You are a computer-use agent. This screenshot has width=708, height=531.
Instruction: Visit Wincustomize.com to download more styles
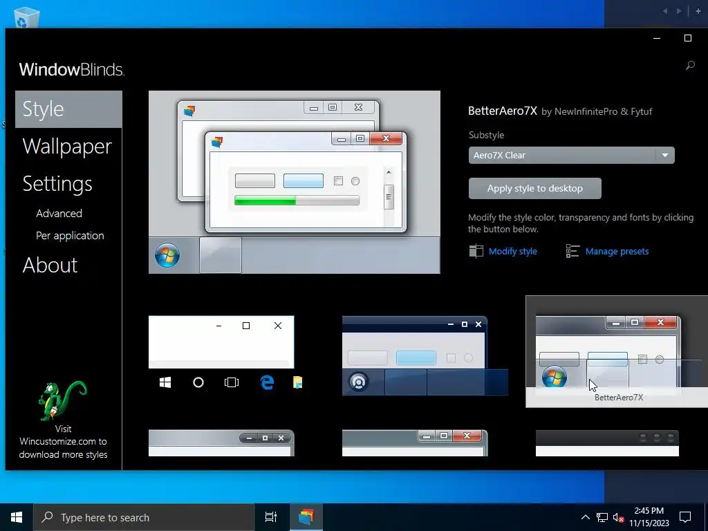click(63, 442)
